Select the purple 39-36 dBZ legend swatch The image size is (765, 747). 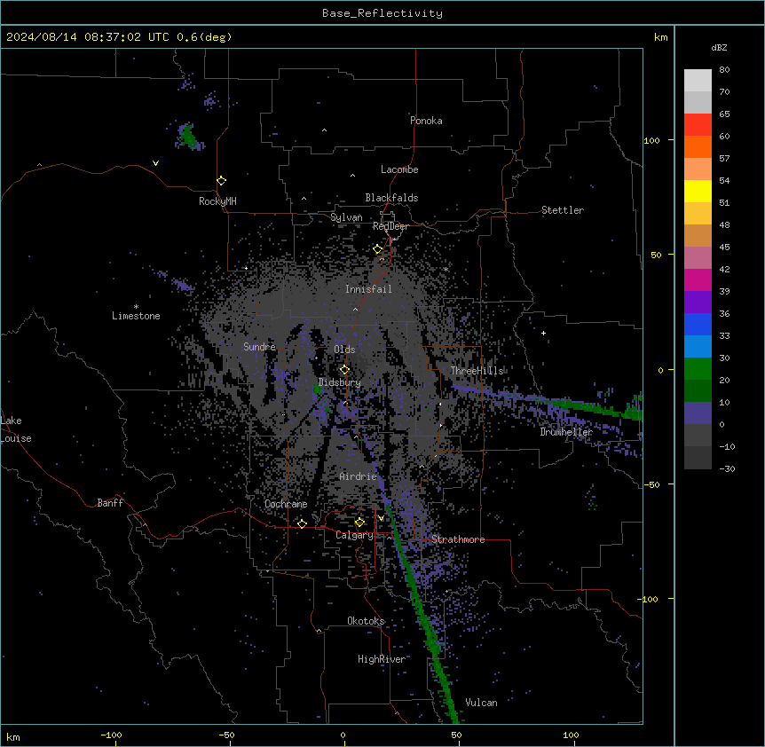(698, 303)
